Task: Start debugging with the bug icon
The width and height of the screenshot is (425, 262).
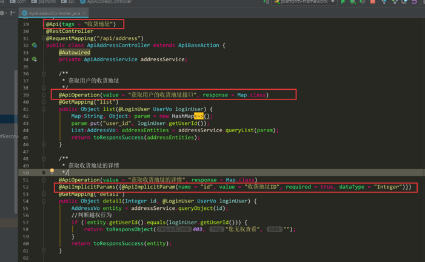Action: tap(353, 2)
